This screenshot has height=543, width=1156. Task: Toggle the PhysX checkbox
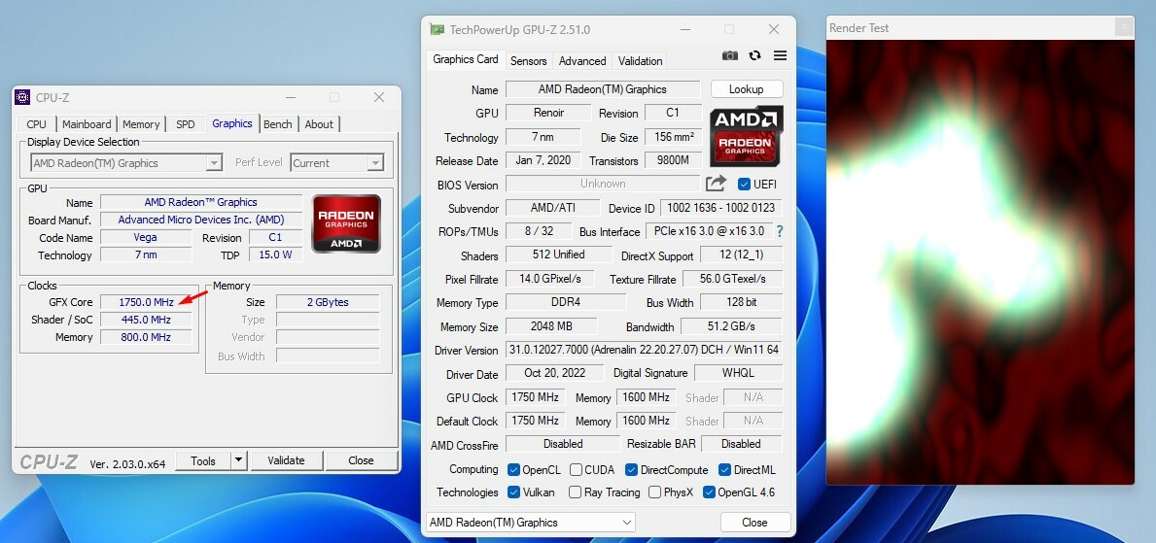(654, 492)
